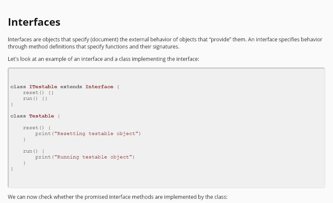Screen dimensions: 333x203
Task: Click the Testable class name in code
Action: [x=41, y=116]
